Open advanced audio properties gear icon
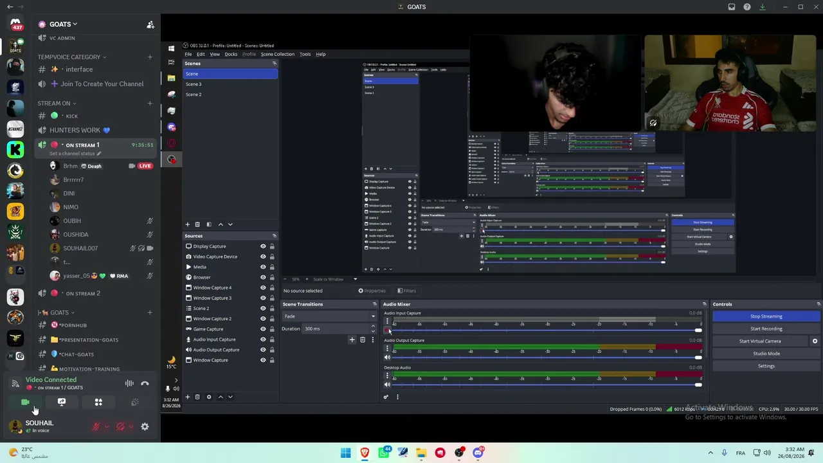The width and height of the screenshot is (823, 463). [386, 397]
